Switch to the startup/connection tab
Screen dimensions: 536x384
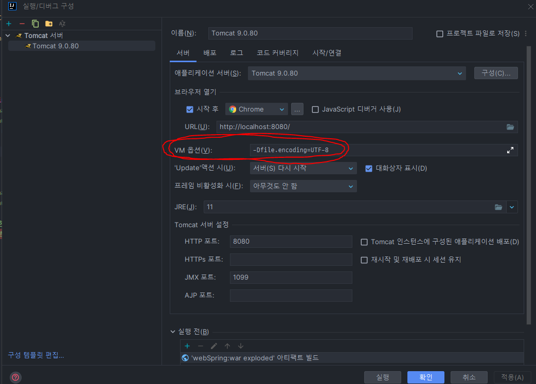[327, 53]
